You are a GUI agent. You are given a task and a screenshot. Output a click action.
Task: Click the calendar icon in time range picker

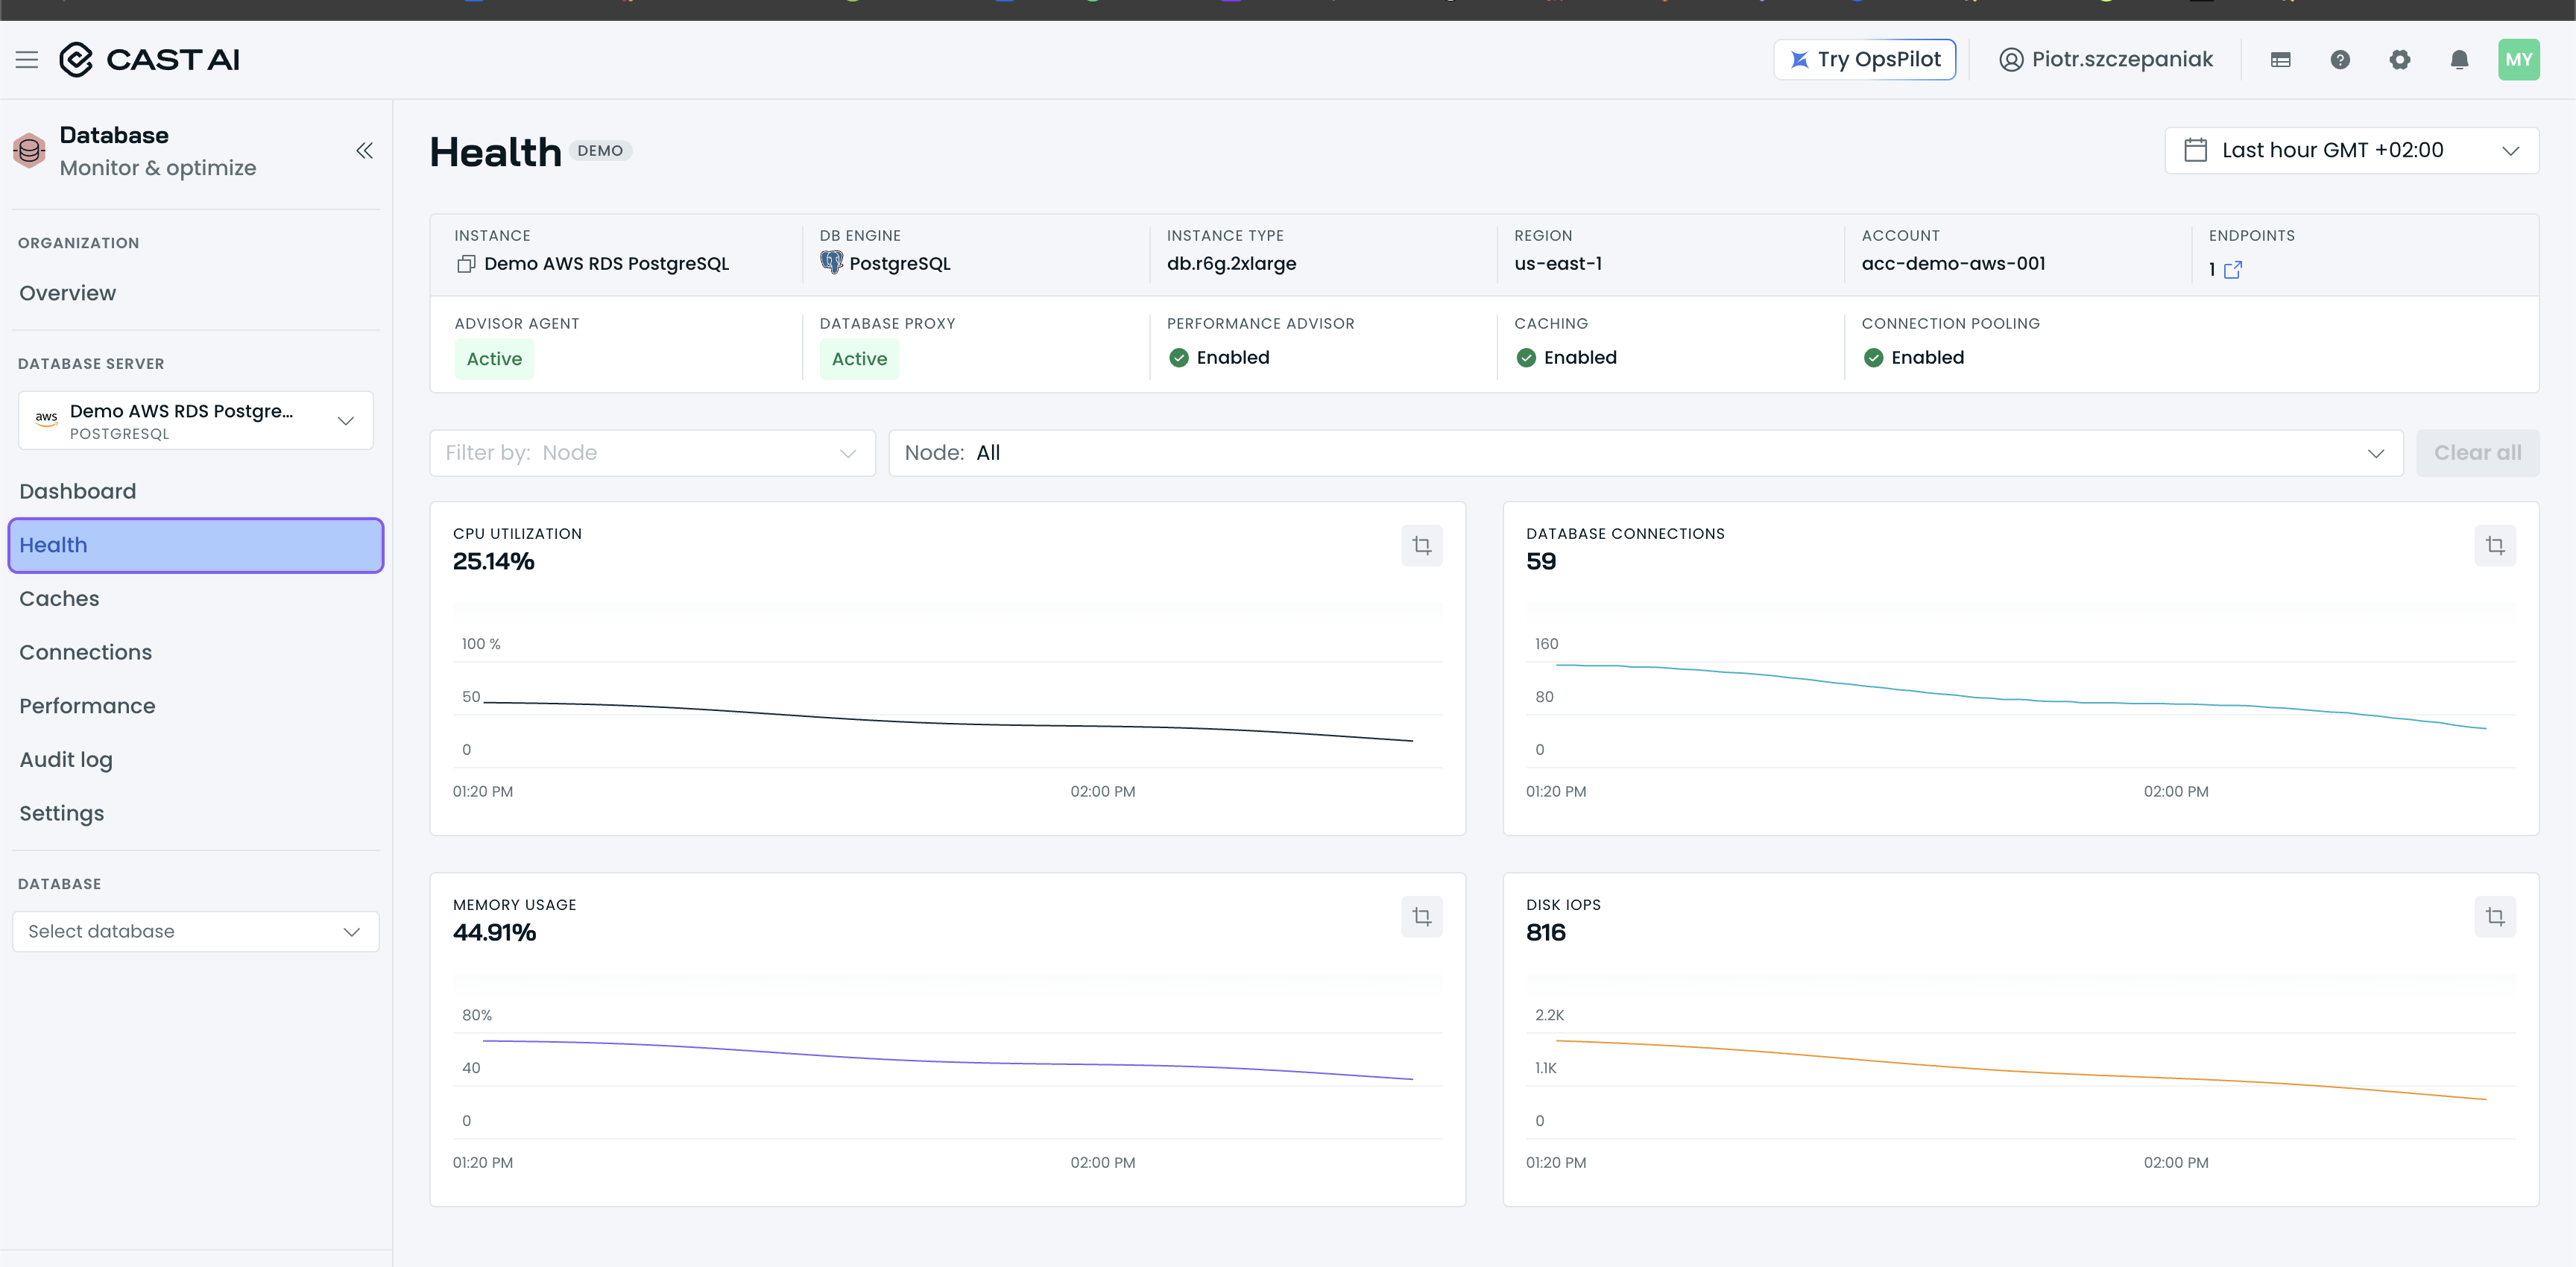pos(2195,150)
